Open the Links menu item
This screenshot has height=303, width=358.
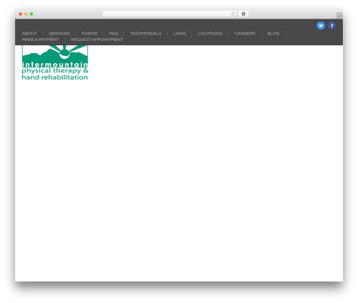tap(180, 34)
